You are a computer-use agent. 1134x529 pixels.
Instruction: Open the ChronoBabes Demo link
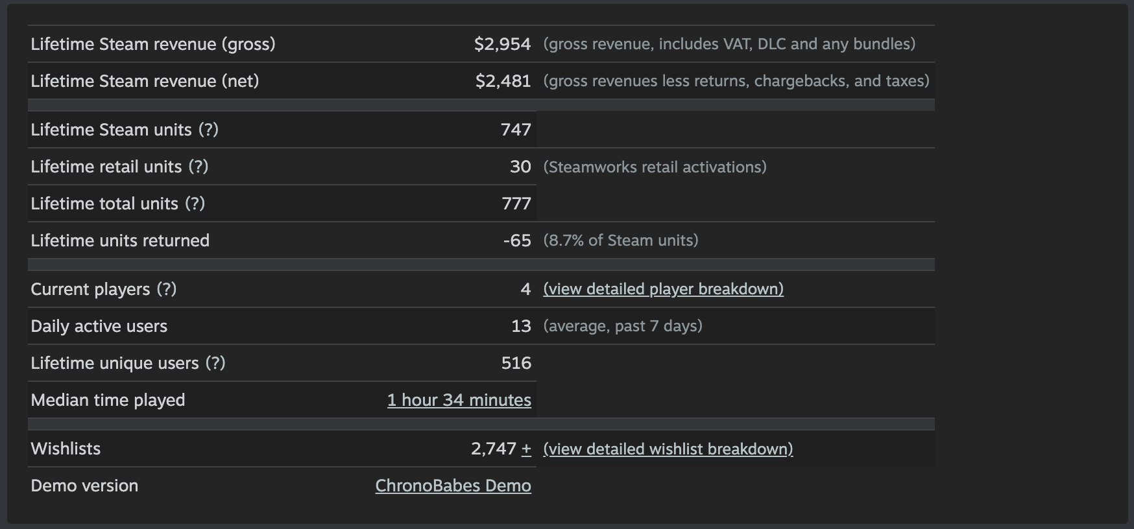pos(453,486)
